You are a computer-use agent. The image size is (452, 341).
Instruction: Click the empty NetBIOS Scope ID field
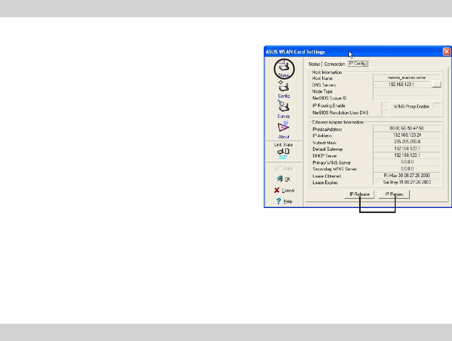(407, 98)
